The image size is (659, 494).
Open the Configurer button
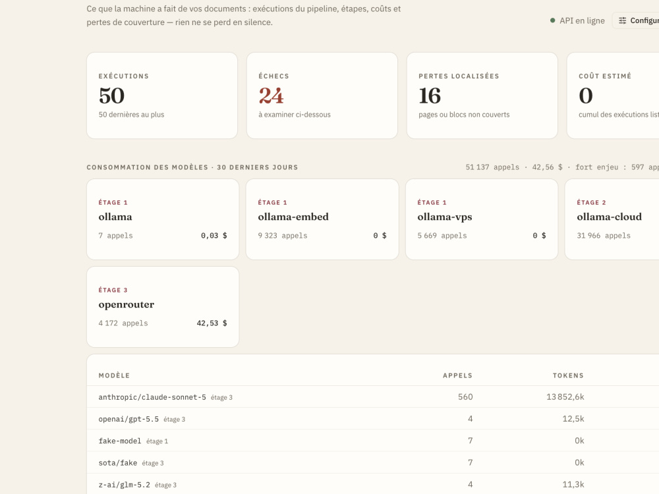coord(636,20)
